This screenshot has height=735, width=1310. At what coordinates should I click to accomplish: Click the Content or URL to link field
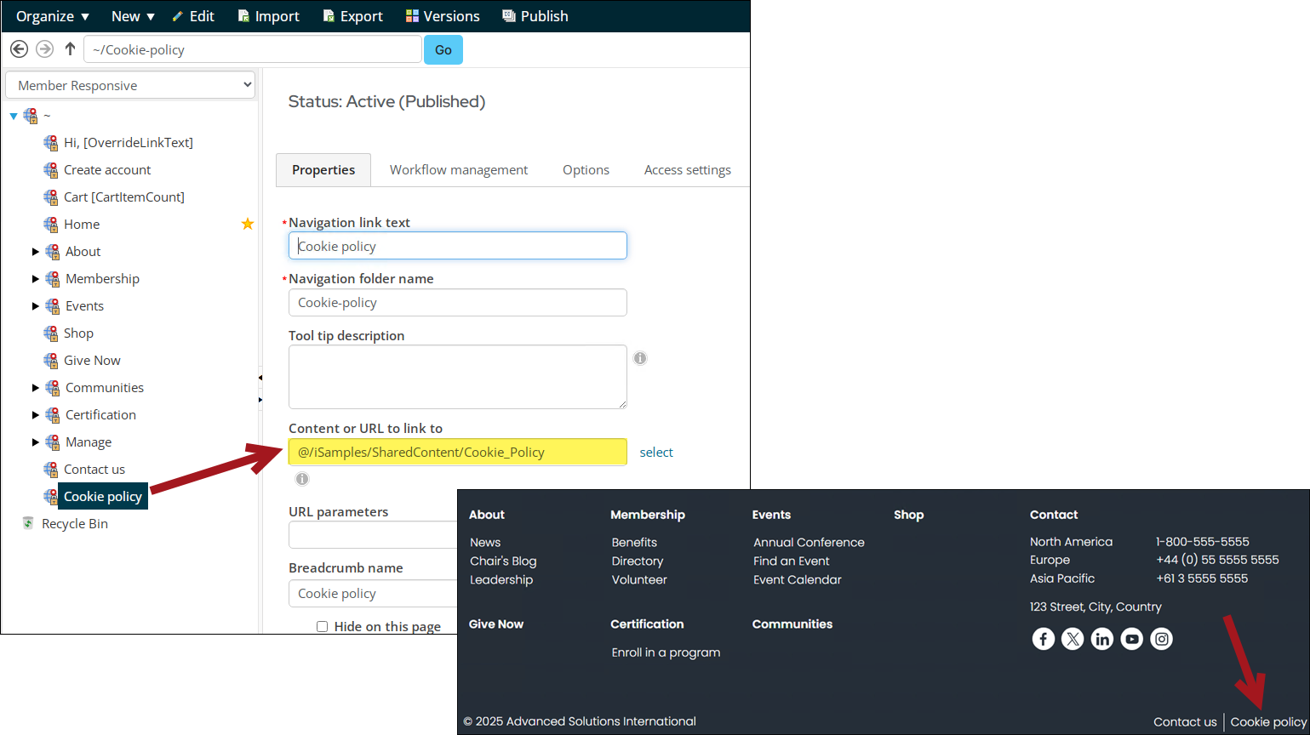click(x=458, y=453)
